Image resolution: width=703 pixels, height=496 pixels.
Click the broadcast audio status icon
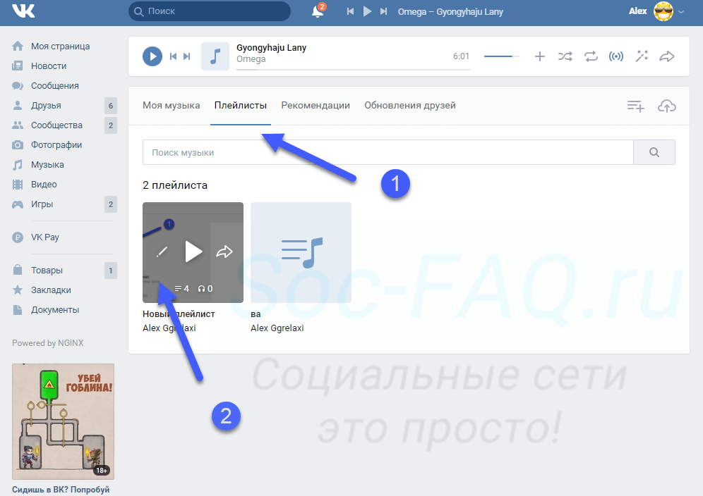point(616,56)
